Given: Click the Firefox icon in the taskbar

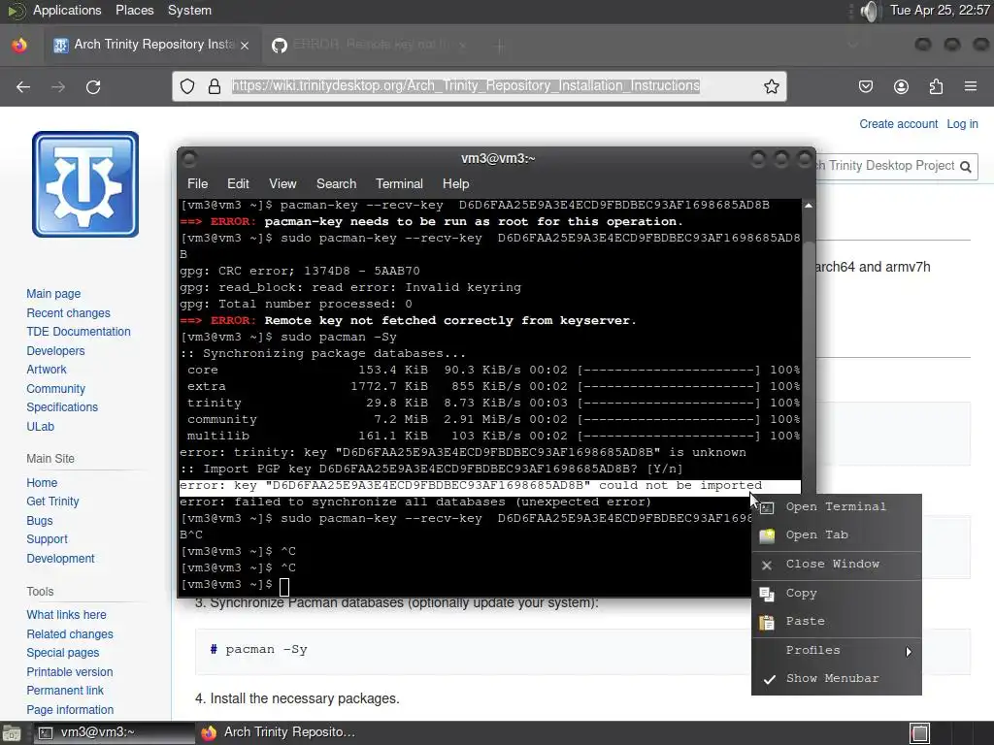Looking at the screenshot, I should 209,733.
